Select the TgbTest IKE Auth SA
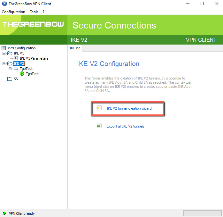223x217 pixels. click(x=26, y=69)
